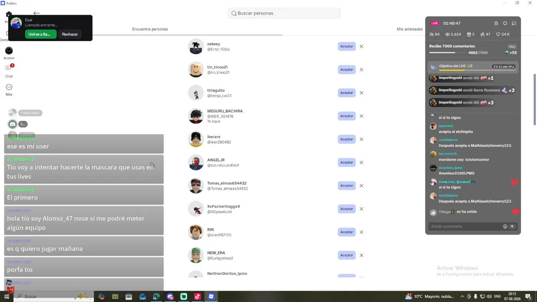Dismiss friend request from NEW_ERA
Image resolution: width=537 pixels, height=302 pixels.
tap(361, 255)
